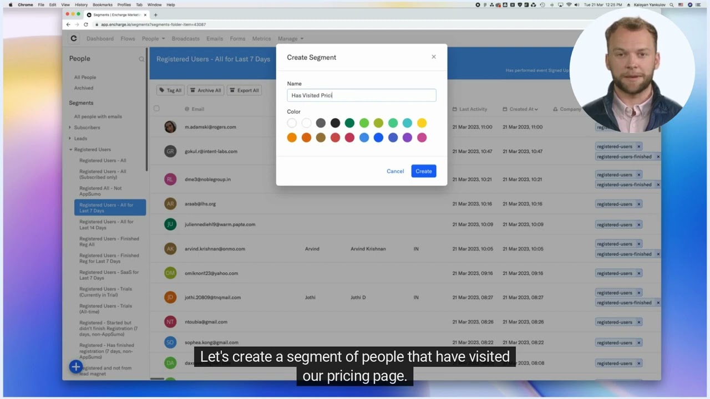The width and height of the screenshot is (710, 399).
Task: Click email jothi.20809@tnqmail.com
Action: 212,298
